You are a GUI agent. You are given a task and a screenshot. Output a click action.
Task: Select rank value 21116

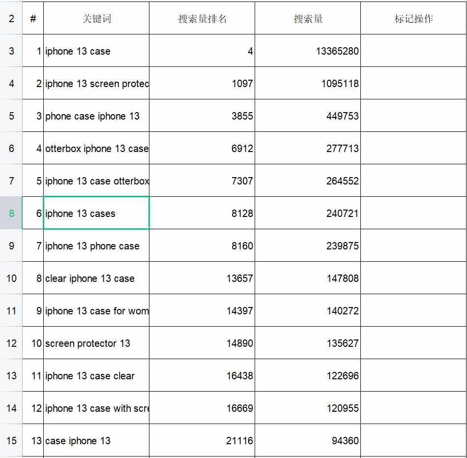(202, 440)
